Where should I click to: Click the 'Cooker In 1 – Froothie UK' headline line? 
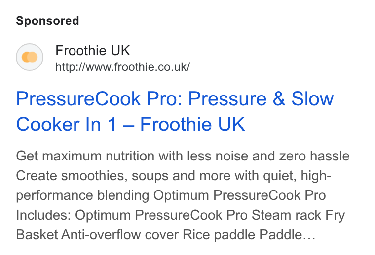pyautogui.click(x=131, y=124)
